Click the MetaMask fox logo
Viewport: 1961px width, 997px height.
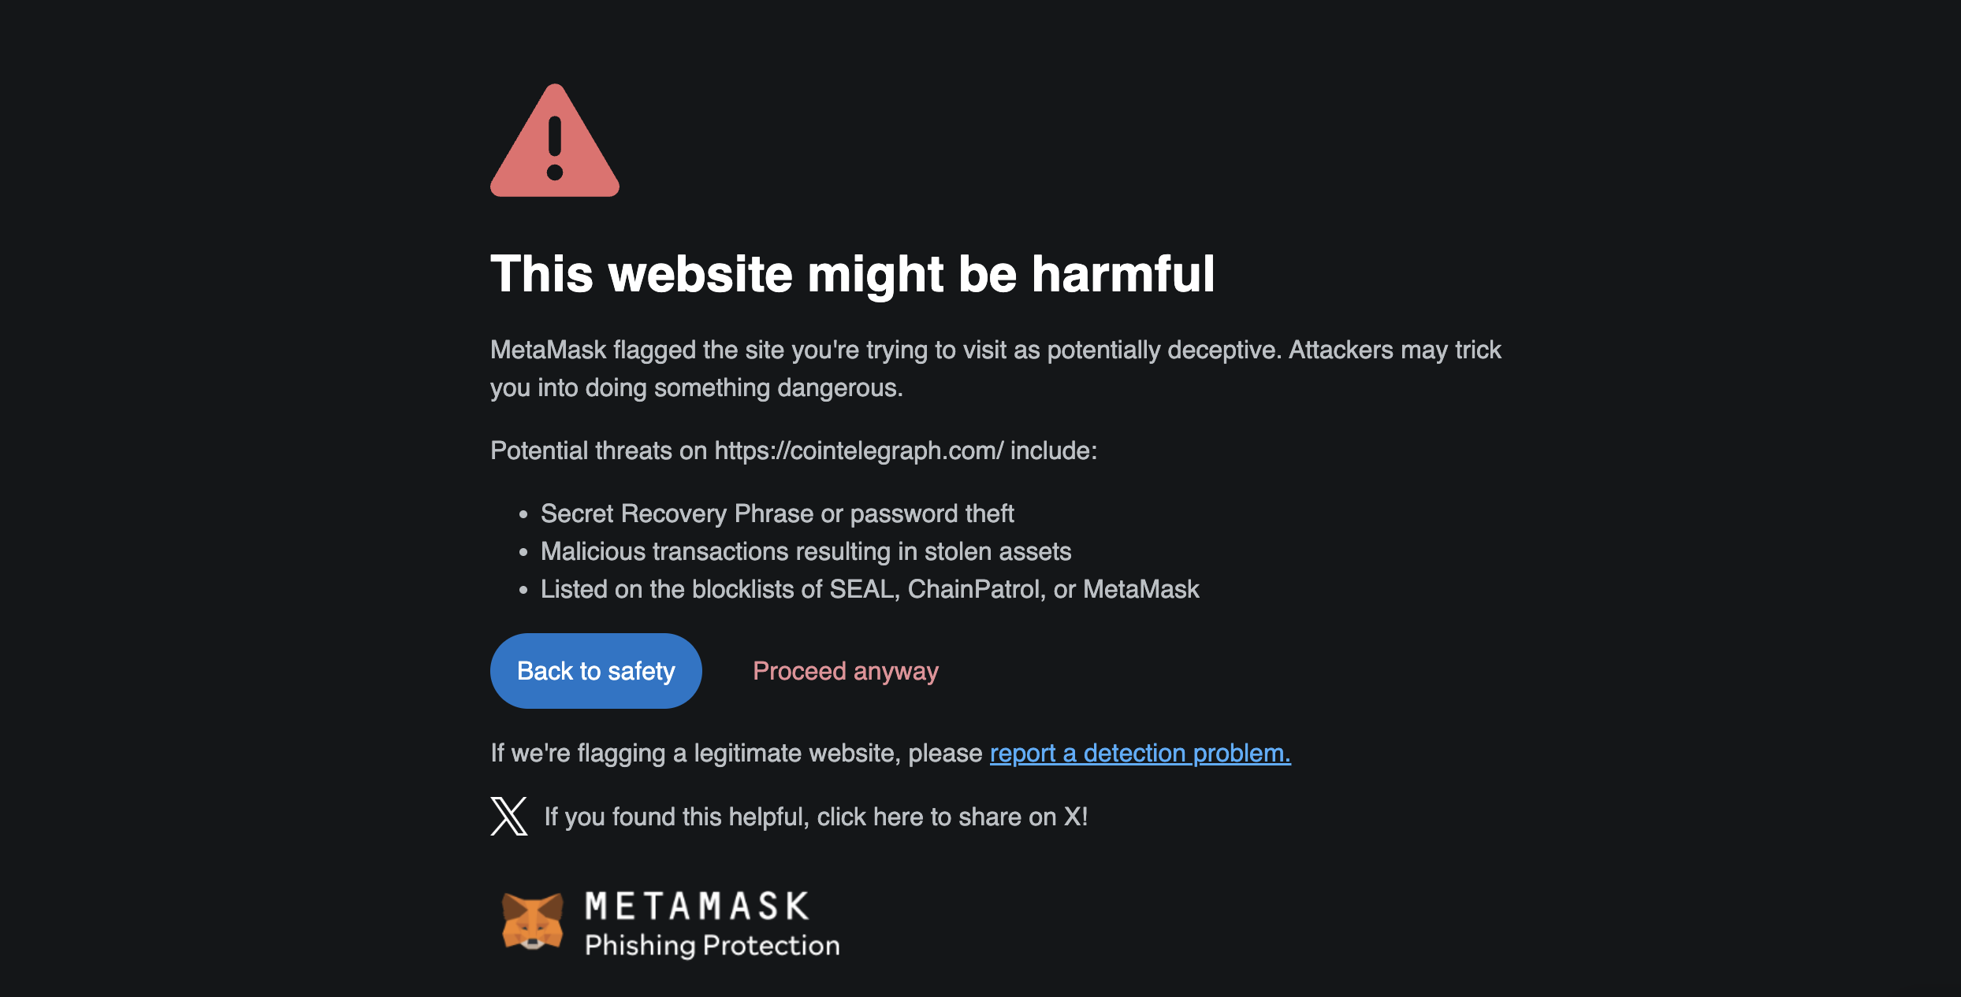(x=533, y=921)
